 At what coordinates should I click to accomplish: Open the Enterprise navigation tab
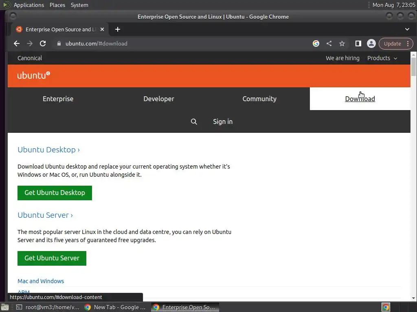tap(58, 99)
